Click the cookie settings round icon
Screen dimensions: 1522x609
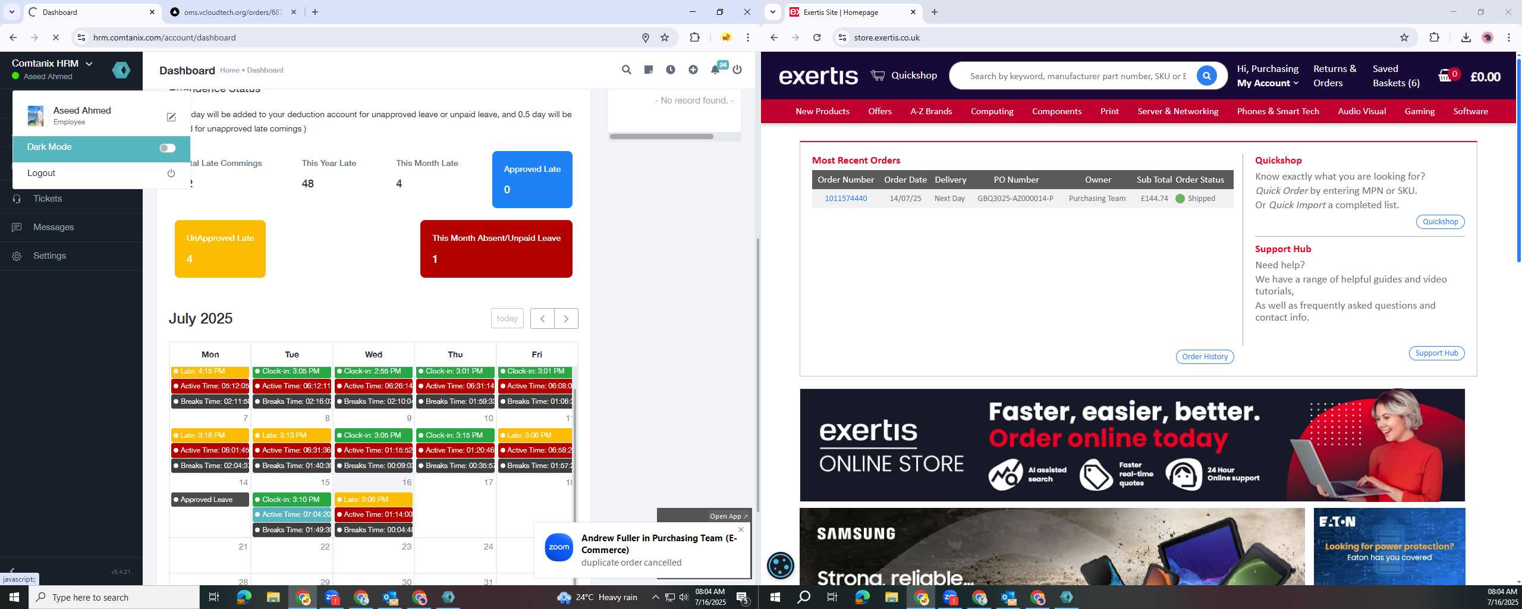pos(781,566)
